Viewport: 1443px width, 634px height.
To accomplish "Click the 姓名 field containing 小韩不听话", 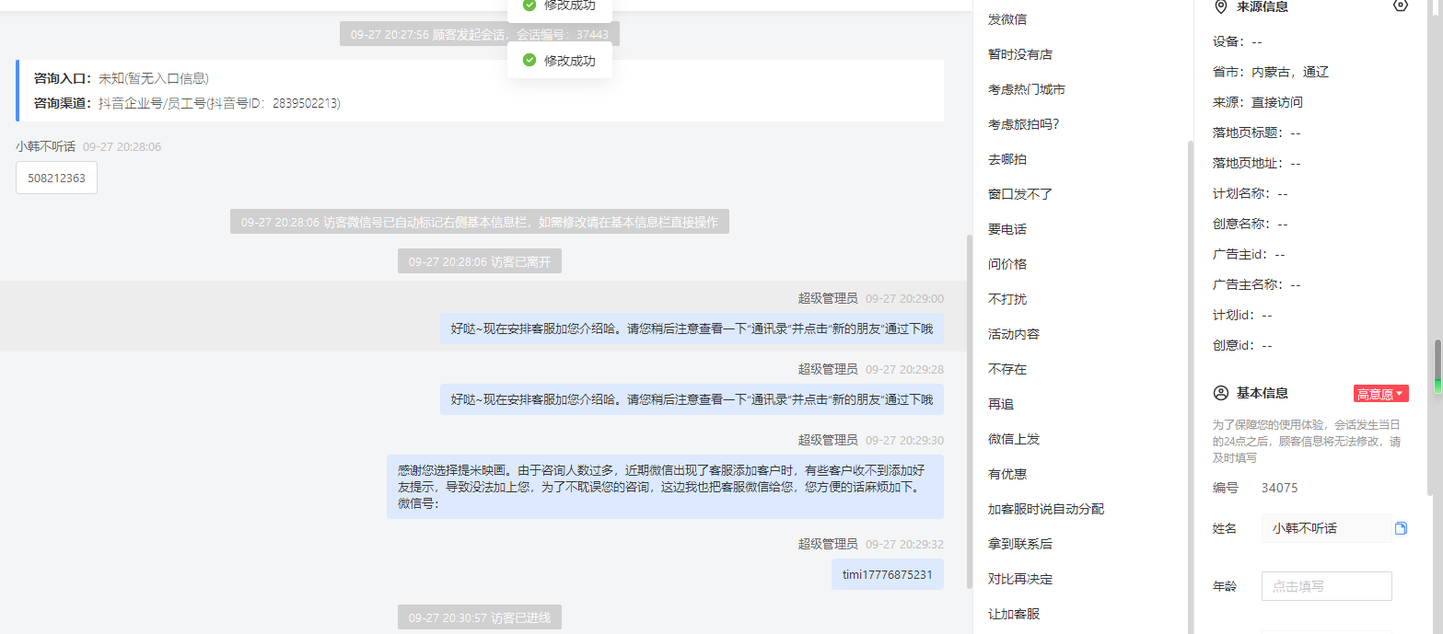I will click(1326, 528).
